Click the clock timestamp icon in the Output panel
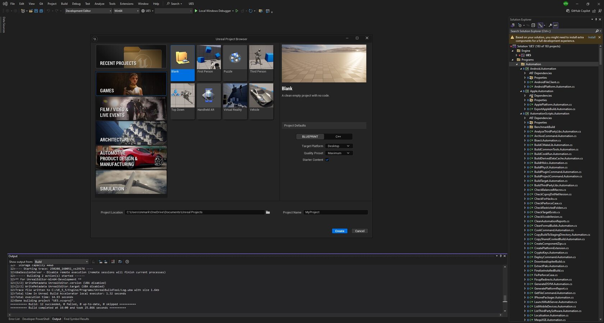The image size is (604, 323). 127,261
